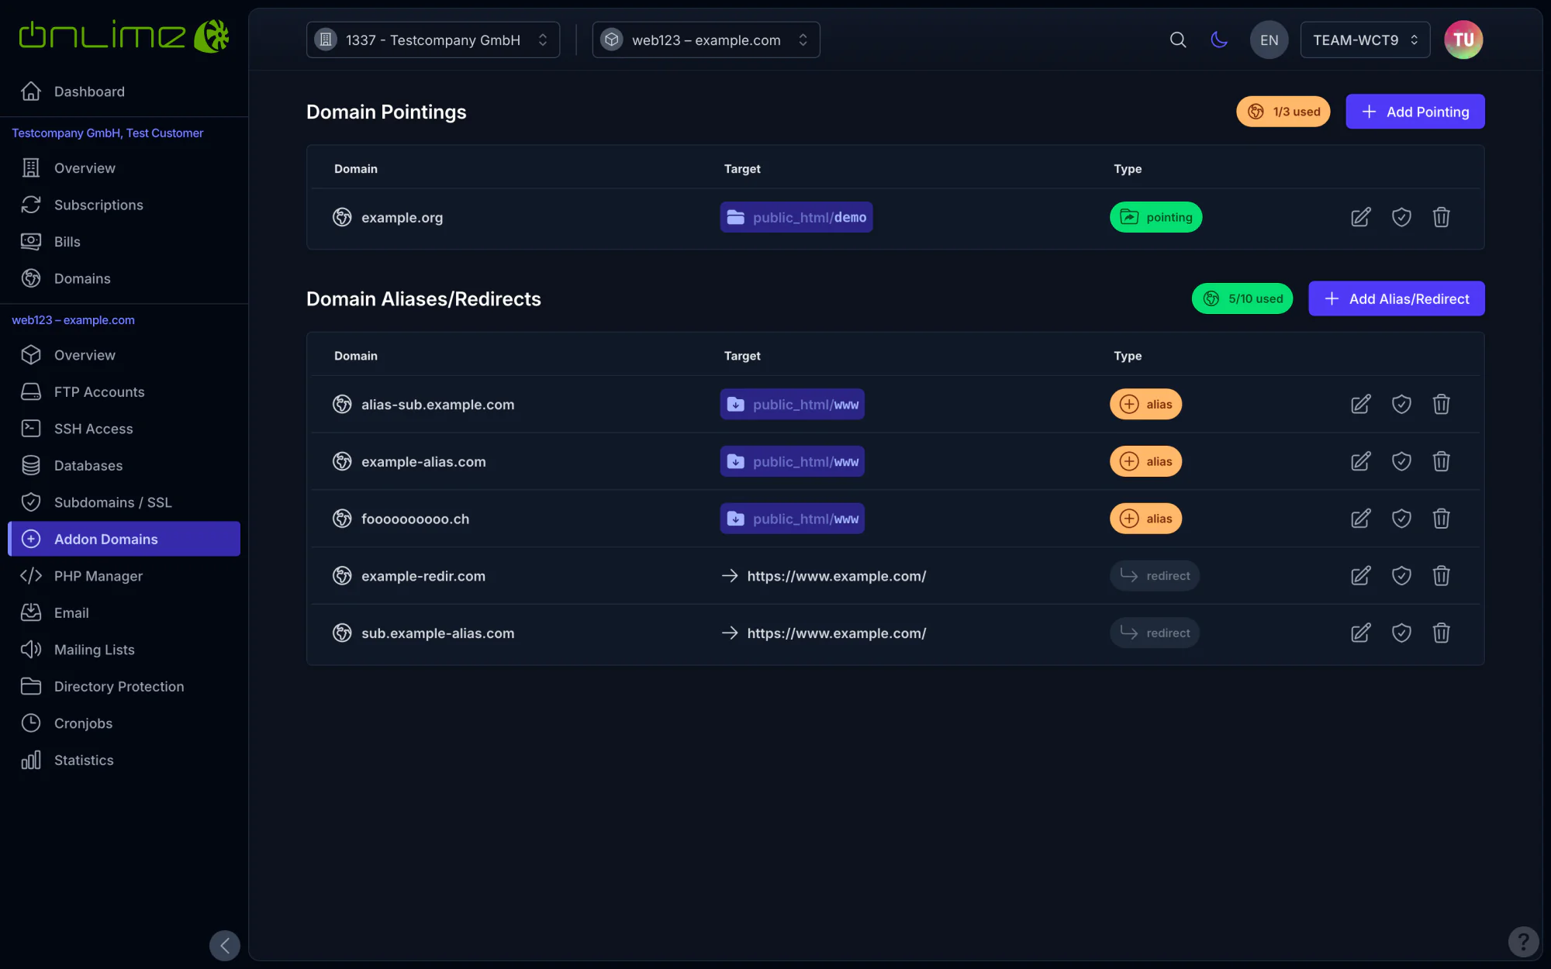1551x969 pixels.
Task: Collapse the sidebar with arrow button
Action: tap(225, 945)
